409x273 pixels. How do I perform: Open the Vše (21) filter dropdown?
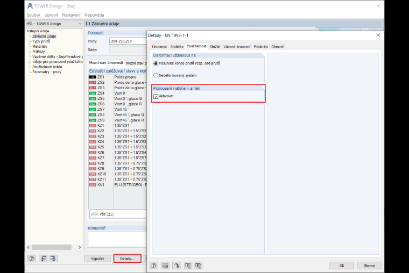118,214
